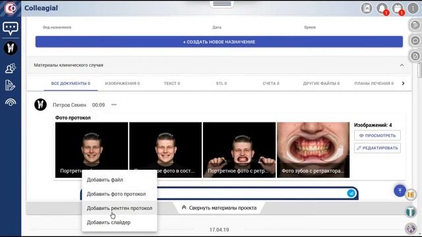Viewport: 422px width, 237px height.
Task: Open post options ellipsis next to 00:09
Action: click(114, 105)
